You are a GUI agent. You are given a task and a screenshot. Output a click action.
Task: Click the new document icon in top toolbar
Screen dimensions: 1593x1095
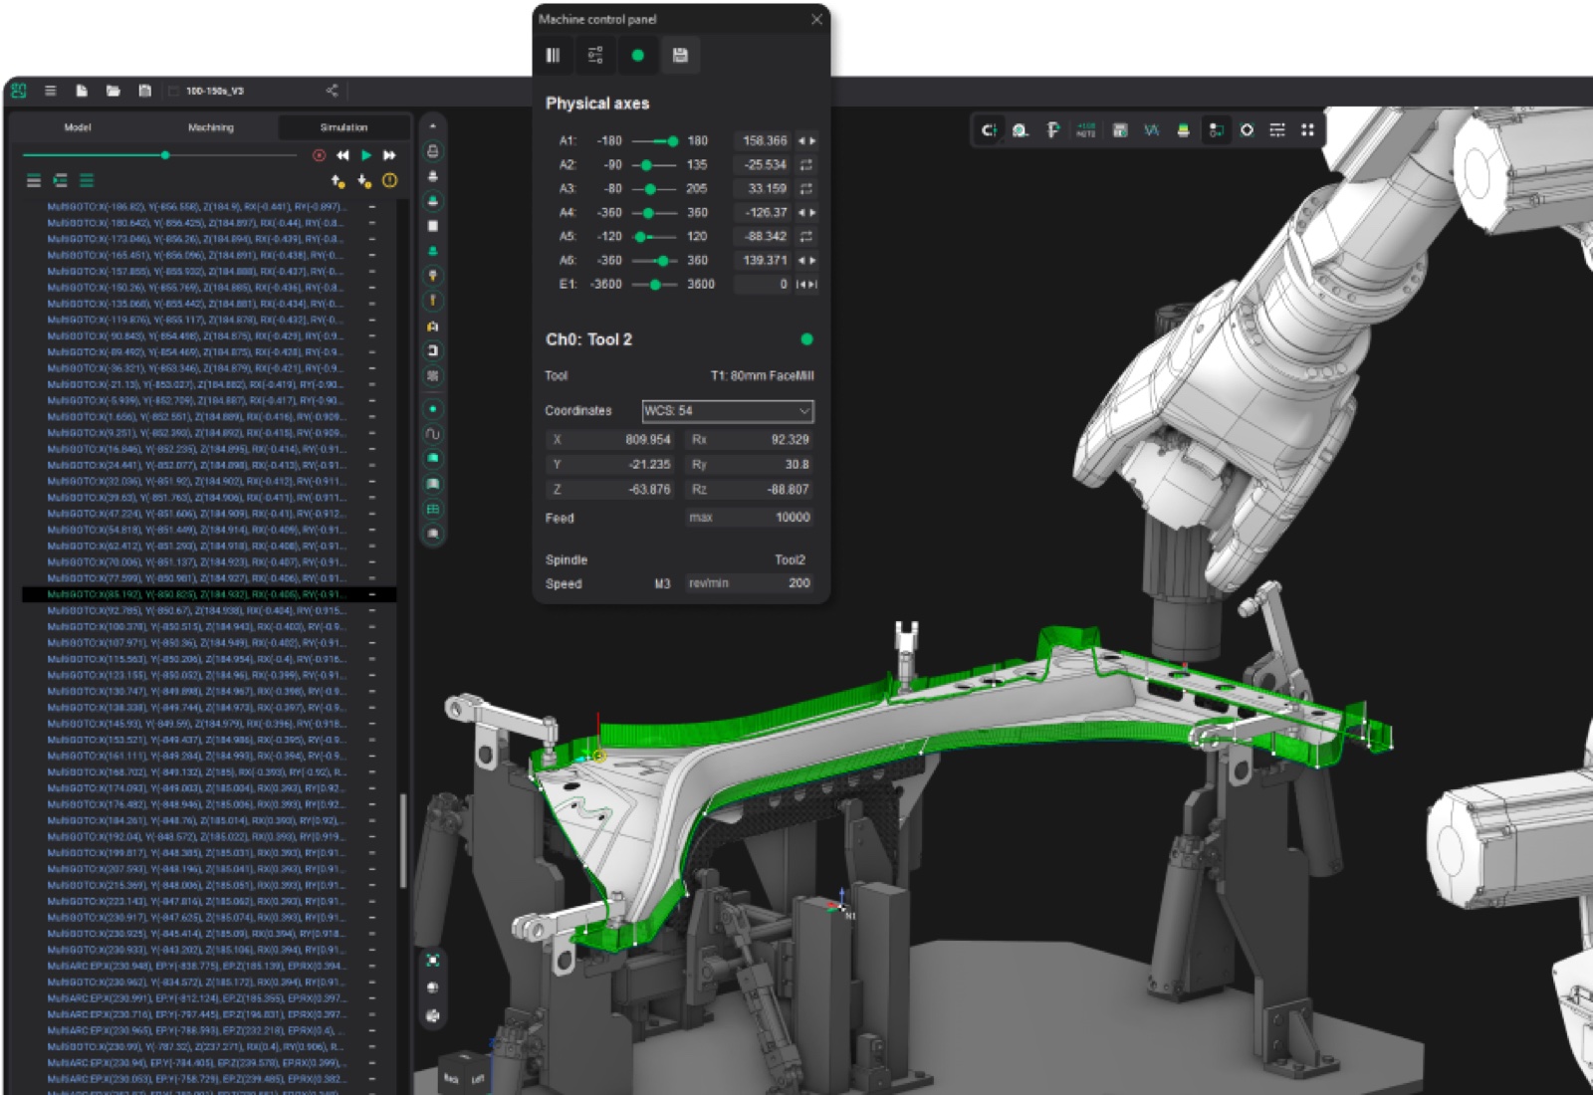tap(82, 91)
